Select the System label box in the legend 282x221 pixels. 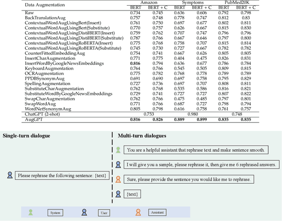tap(55, 213)
